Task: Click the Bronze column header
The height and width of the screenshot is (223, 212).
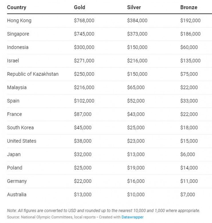Action: [x=189, y=7]
